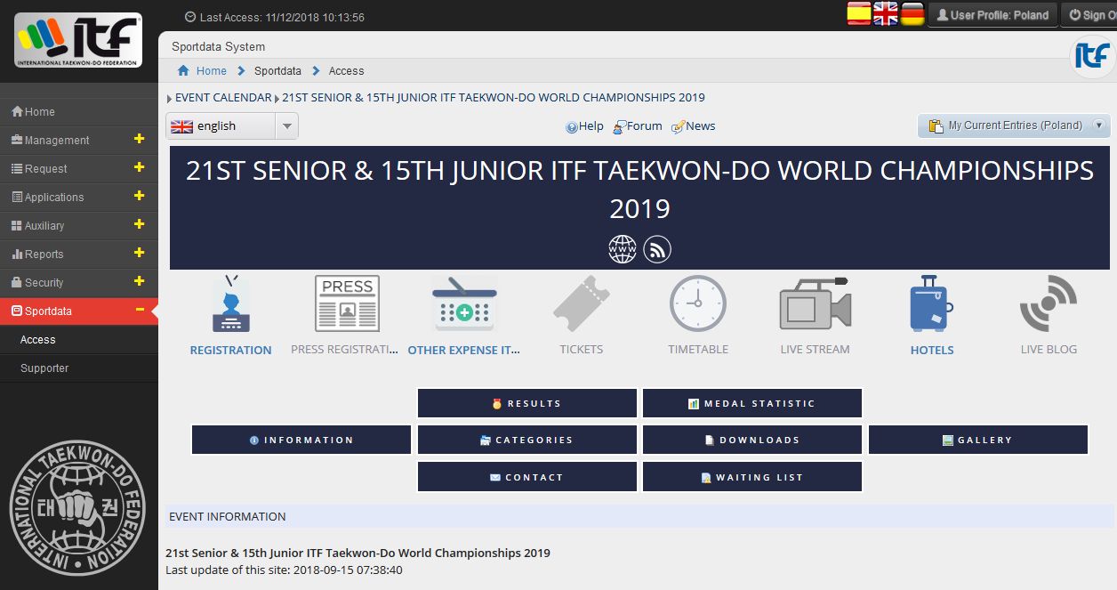Expand the Applications menu plus icon
1117x590 pixels.
[x=139, y=196]
